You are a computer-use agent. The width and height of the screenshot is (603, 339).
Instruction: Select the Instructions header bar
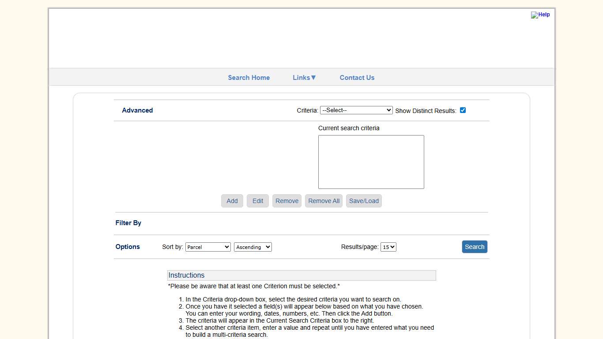click(301, 275)
